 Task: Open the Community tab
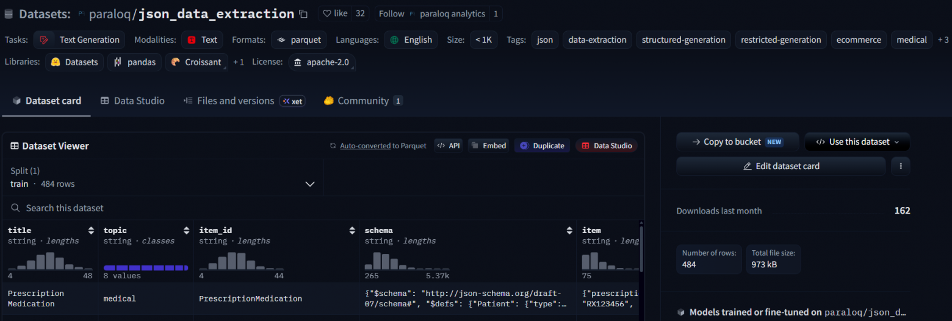click(x=363, y=101)
